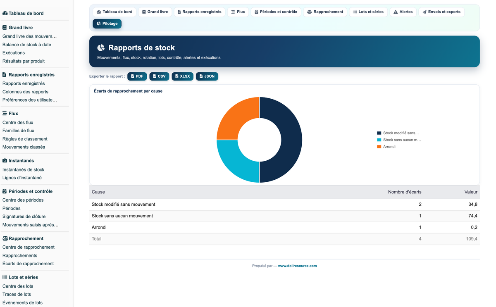The width and height of the screenshot is (496, 307).
Task: Open Lignes d'instantané
Action: tap(22, 178)
